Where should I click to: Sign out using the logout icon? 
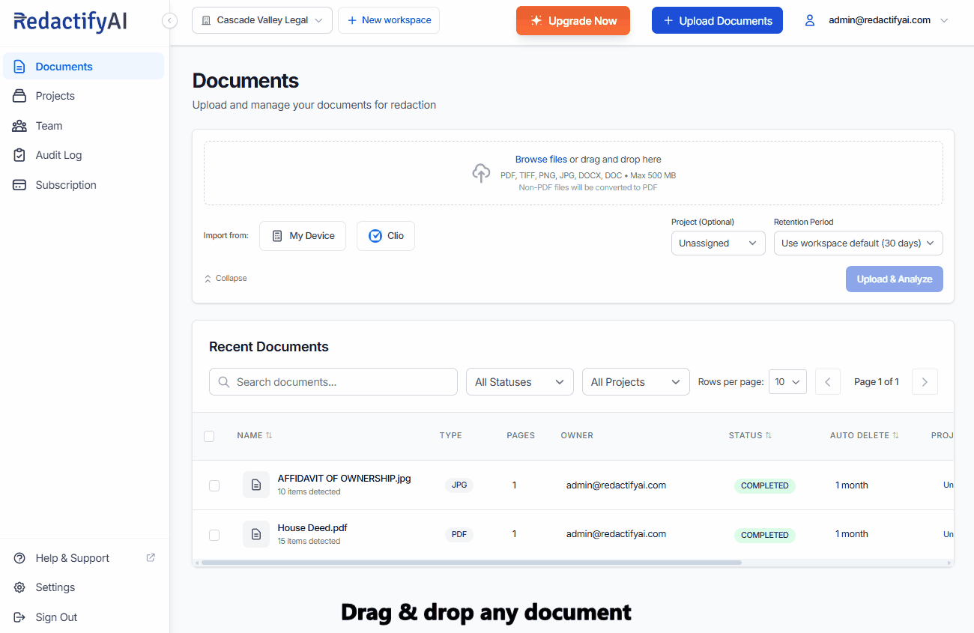click(x=19, y=617)
